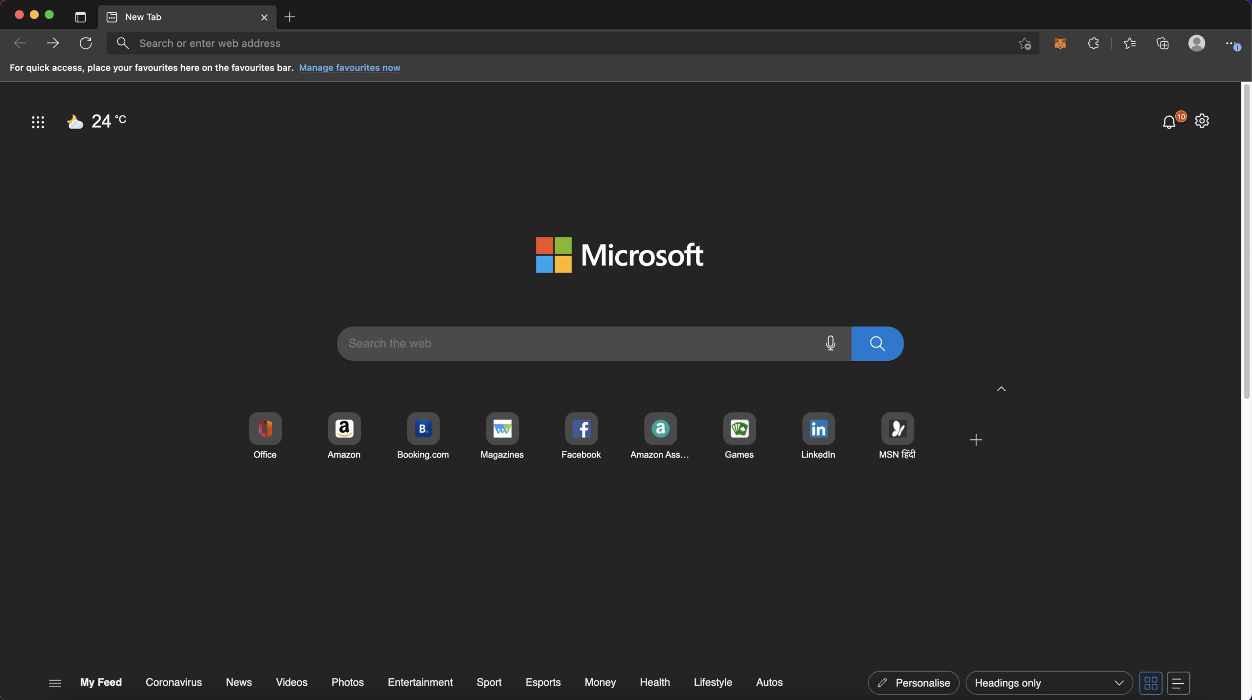Click the Microsoft logo

click(620, 255)
